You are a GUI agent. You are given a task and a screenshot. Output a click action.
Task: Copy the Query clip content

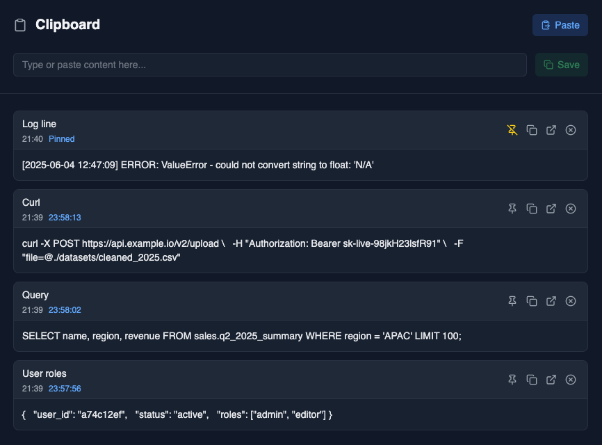(x=532, y=301)
